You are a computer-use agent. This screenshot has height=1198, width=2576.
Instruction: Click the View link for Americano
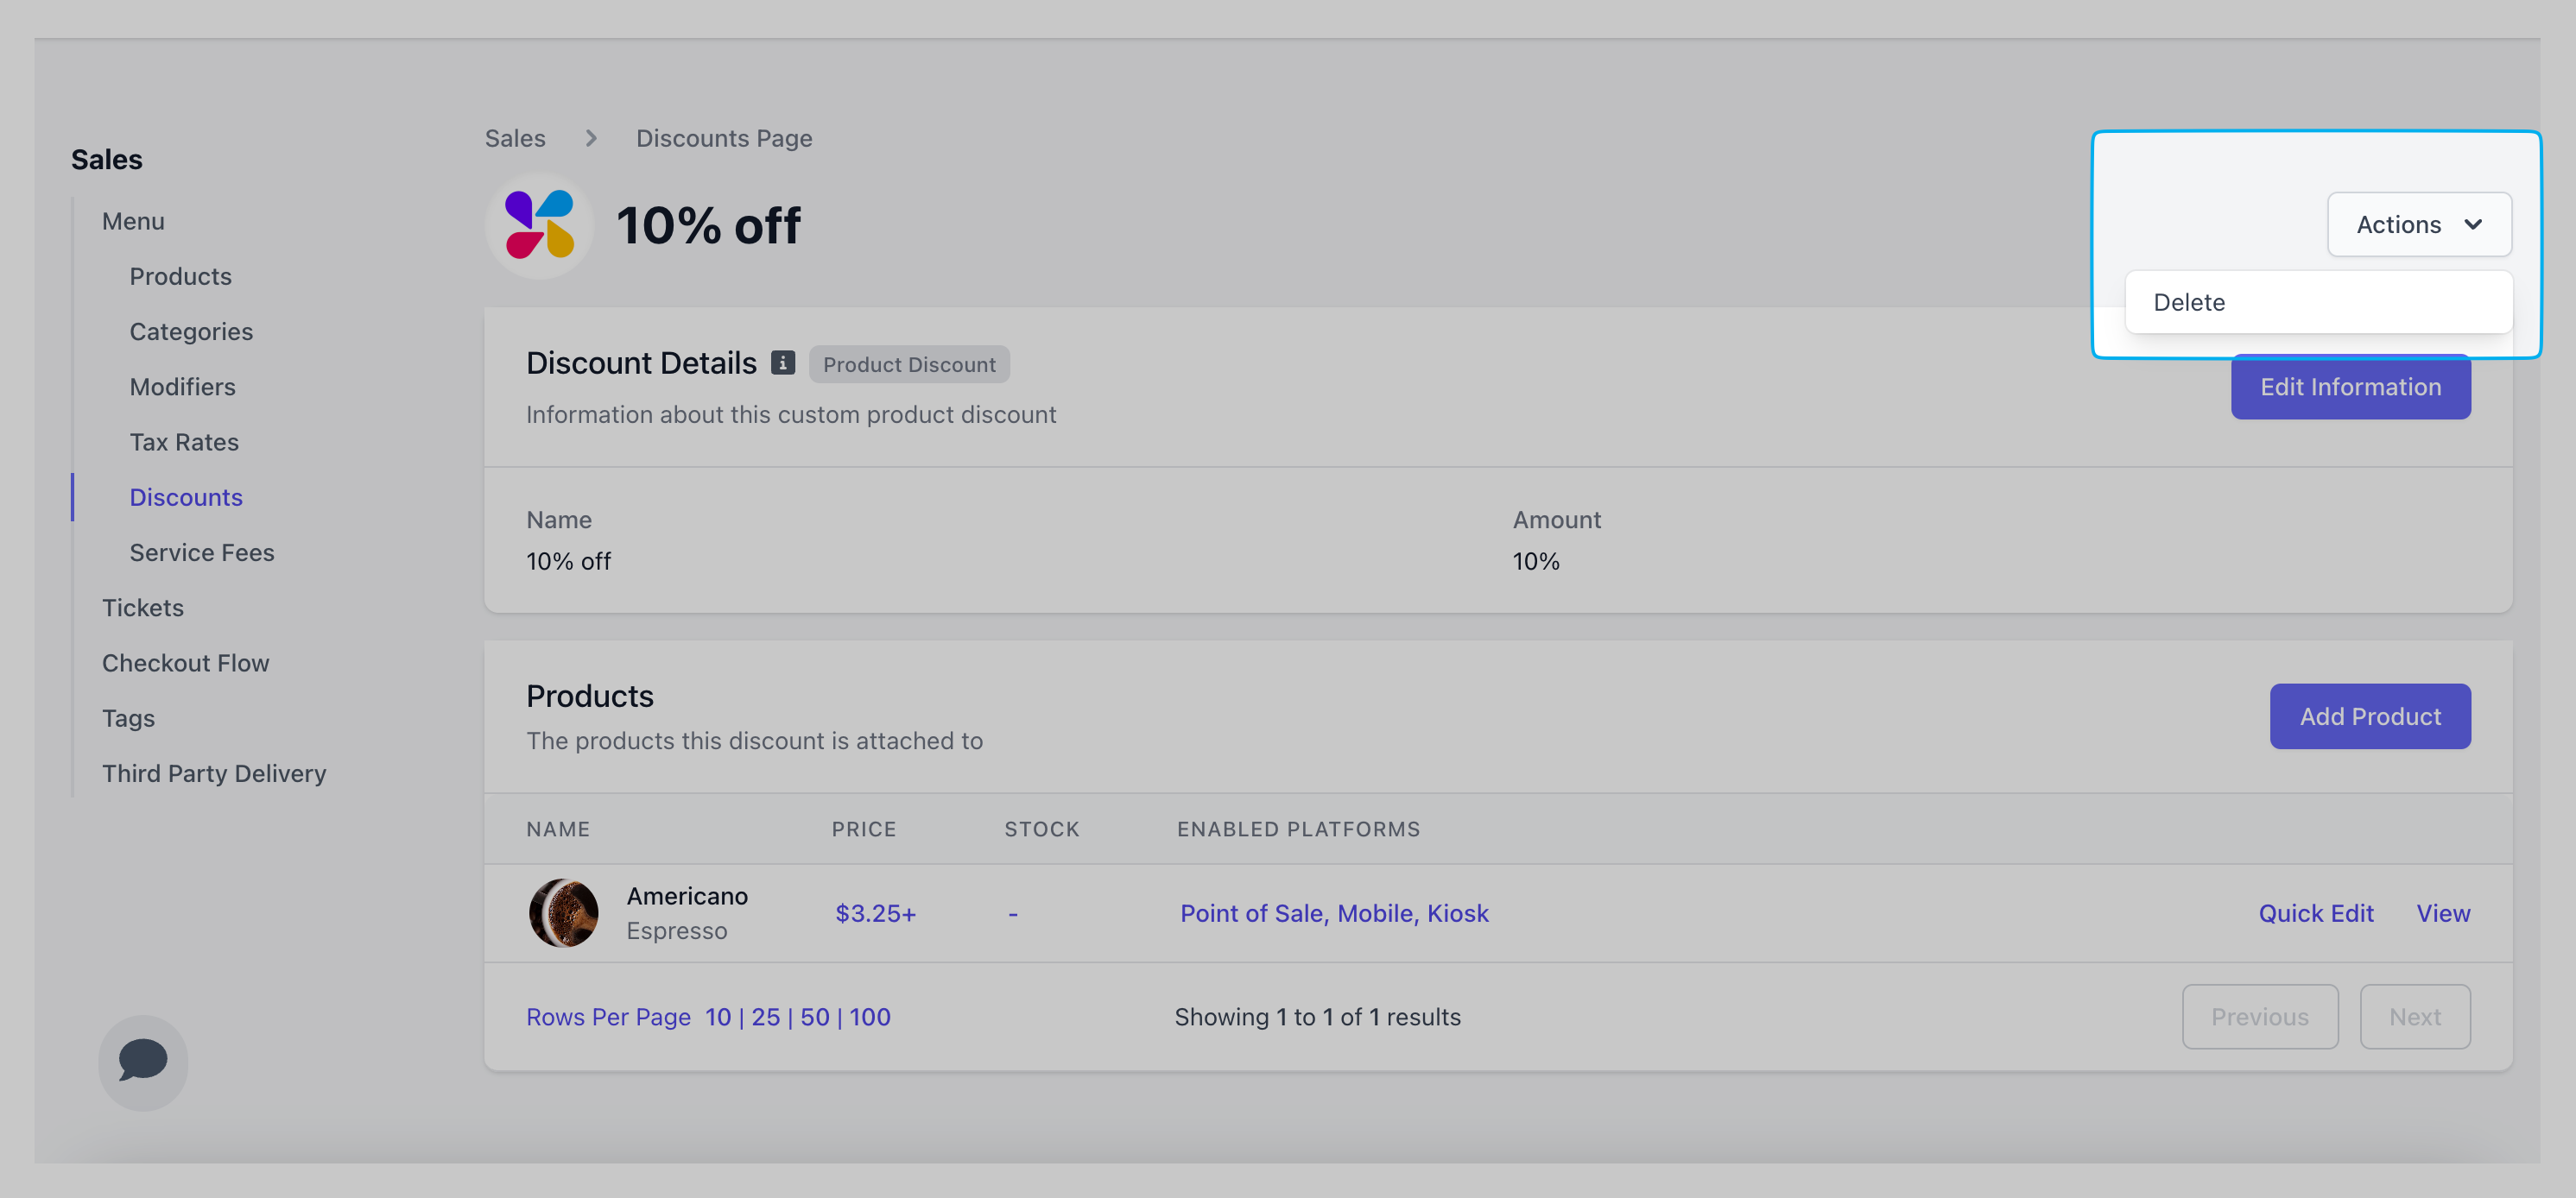2442,913
